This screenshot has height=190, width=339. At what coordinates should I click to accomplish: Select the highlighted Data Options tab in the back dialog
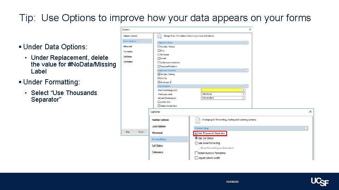click(137, 41)
